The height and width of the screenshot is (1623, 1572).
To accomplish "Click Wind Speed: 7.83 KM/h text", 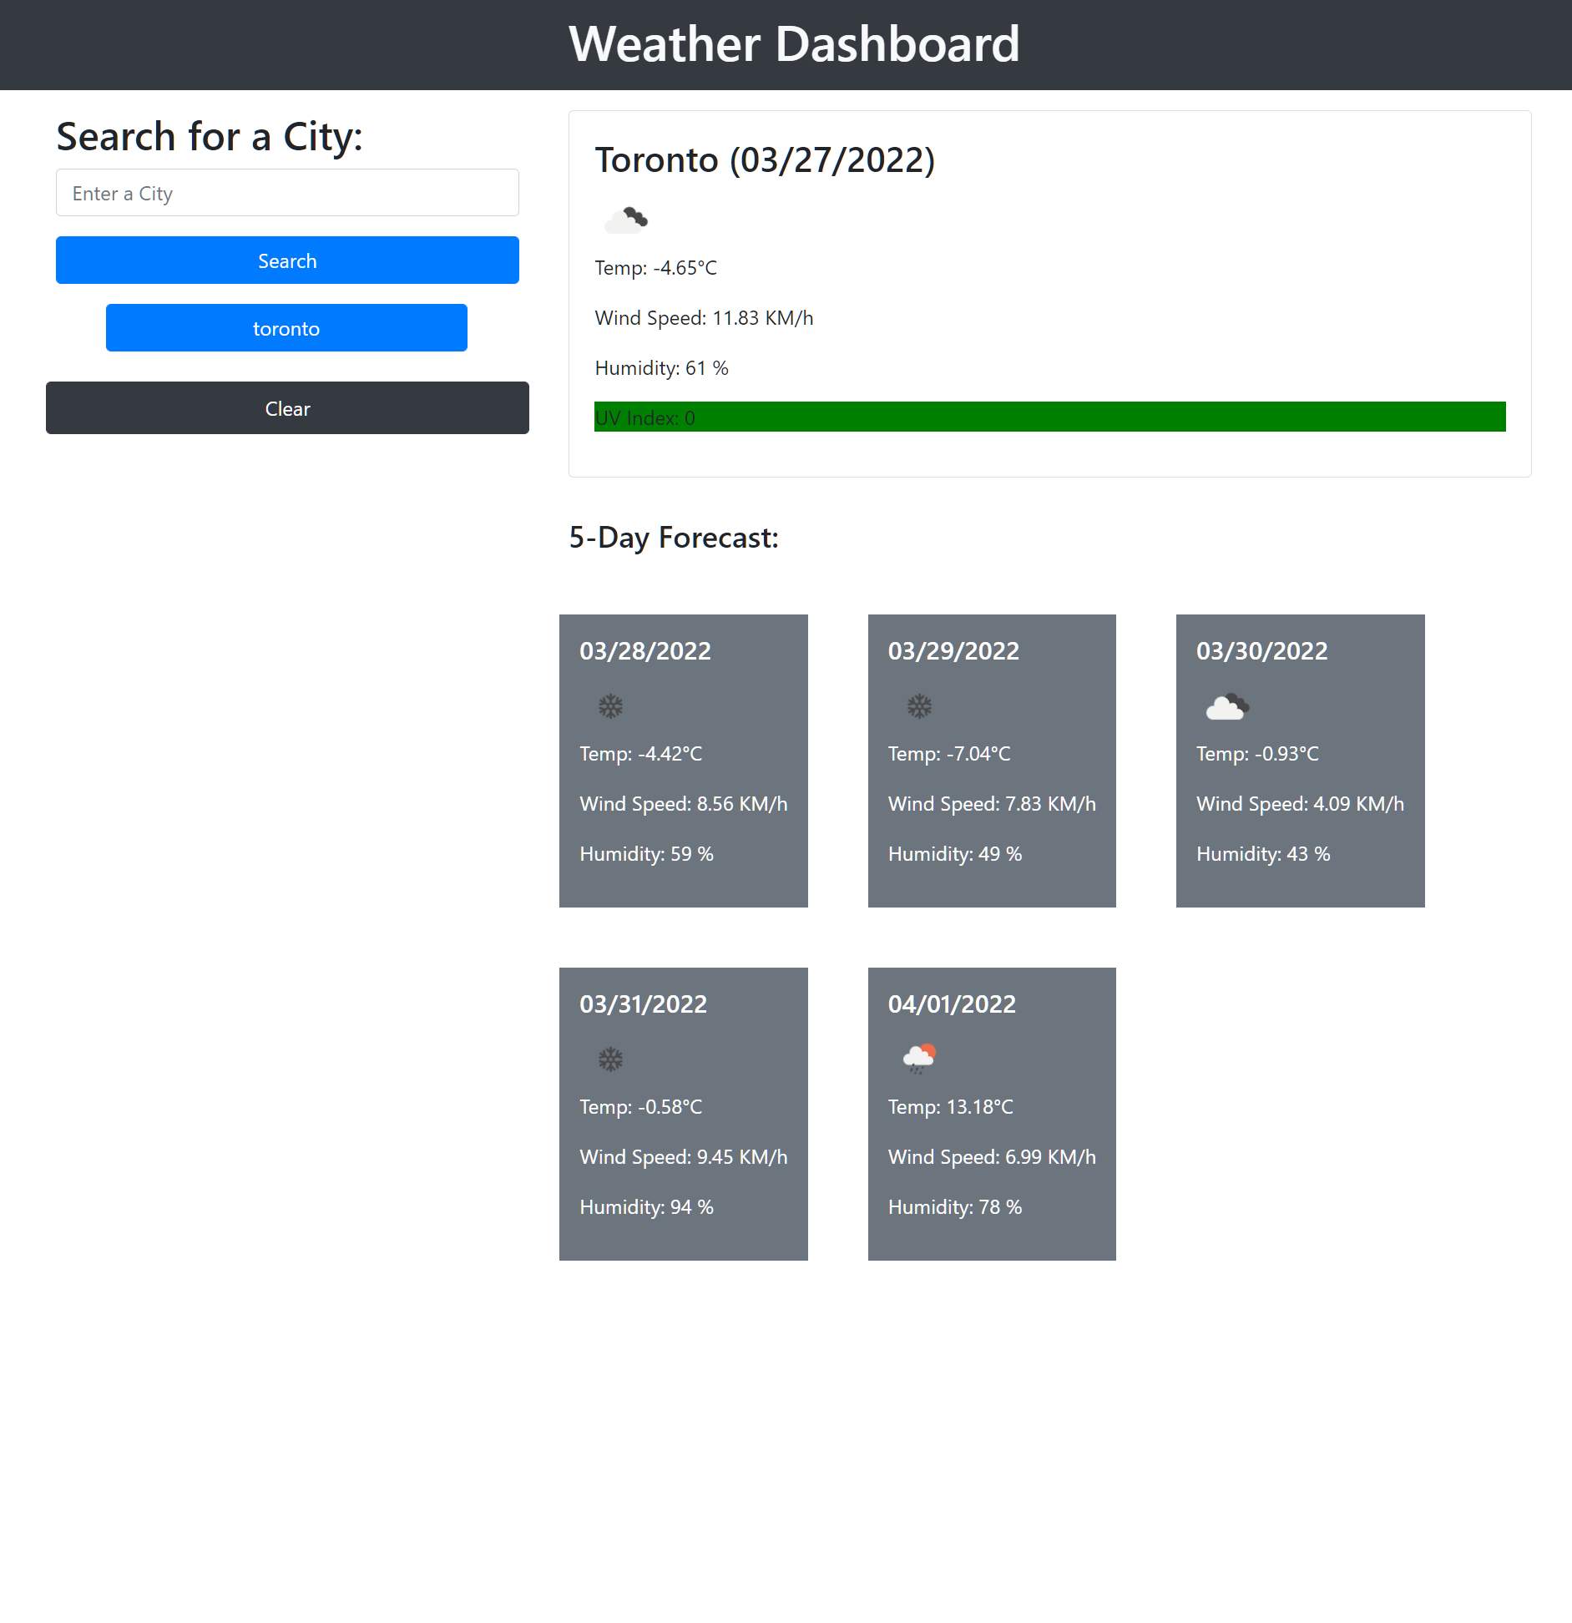I will (992, 804).
